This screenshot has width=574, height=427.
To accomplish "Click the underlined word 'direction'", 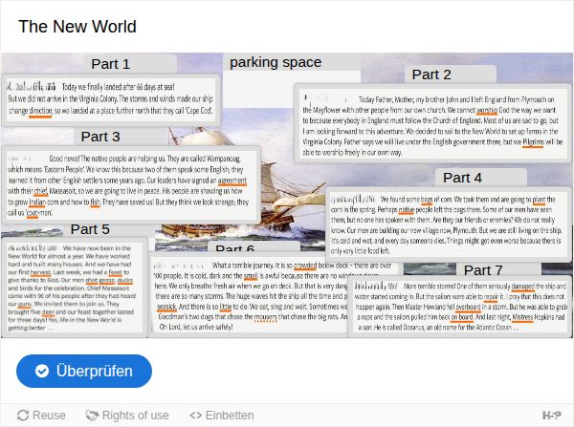I will [x=40, y=111].
